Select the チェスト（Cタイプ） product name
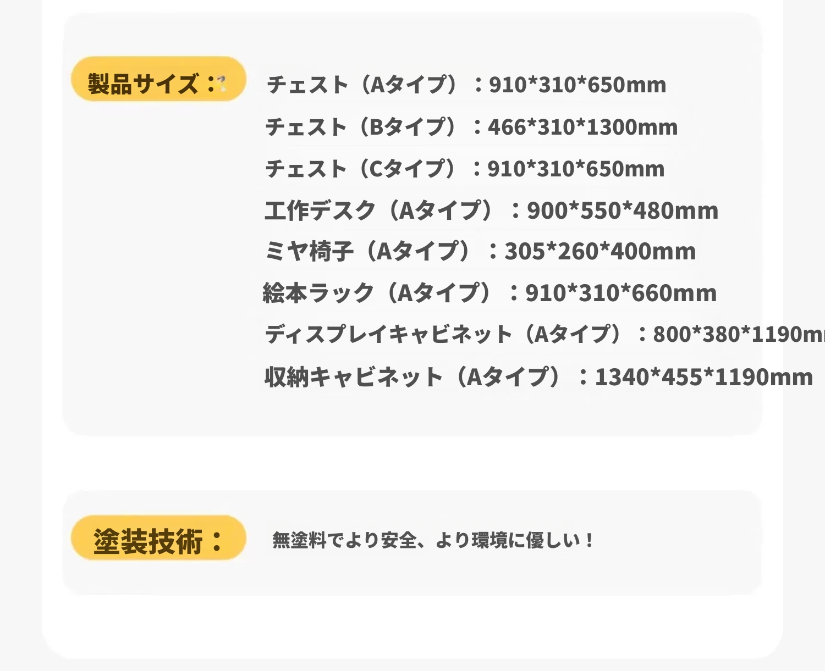The image size is (825, 671). [x=361, y=169]
